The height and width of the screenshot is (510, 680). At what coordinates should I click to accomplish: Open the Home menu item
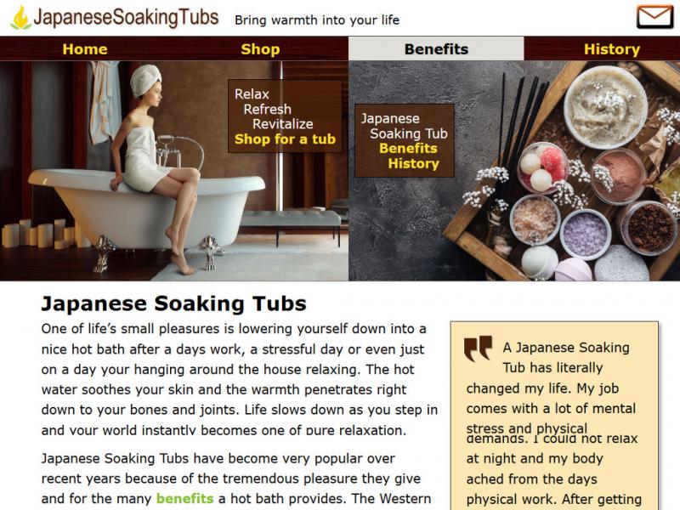(x=85, y=49)
